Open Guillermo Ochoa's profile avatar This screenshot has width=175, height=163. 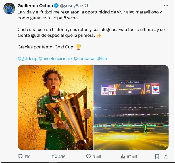click(x=9, y=9)
